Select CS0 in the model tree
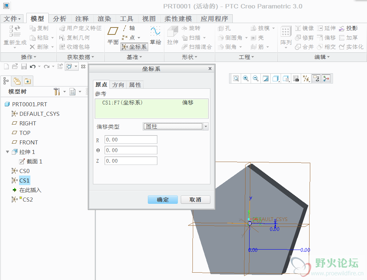This screenshot has height=280, width=367. [x=25, y=171]
